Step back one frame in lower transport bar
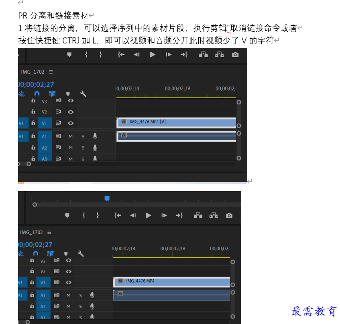The width and height of the screenshot is (340, 324). (x=133, y=215)
